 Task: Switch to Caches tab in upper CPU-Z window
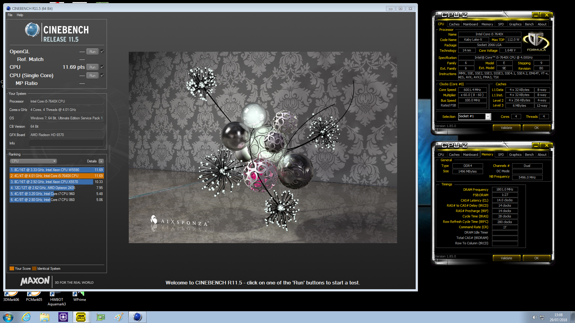coord(454,24)
